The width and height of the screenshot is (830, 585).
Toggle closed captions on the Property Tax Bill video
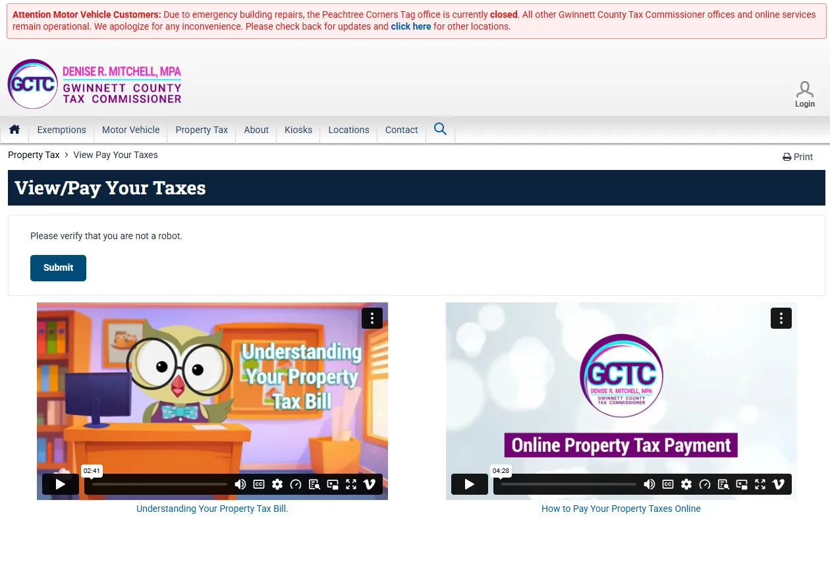coord(259,484)
